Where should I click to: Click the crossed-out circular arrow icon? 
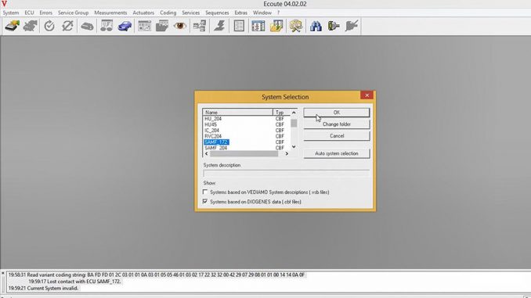(x=67, y=26)
